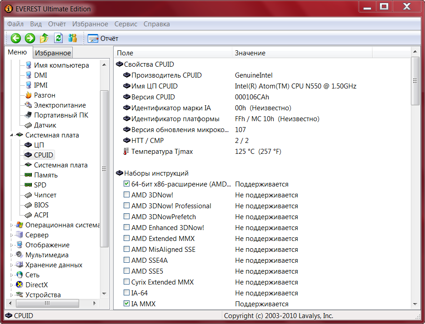Expand the Мультимедиа node

(x=11, y=255)
